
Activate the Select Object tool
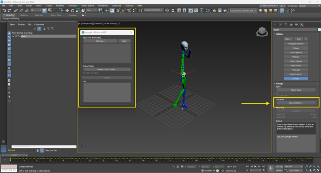point(45,10)
